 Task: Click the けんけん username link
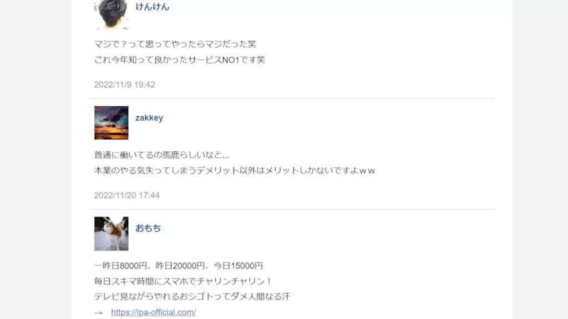(152, 7)
